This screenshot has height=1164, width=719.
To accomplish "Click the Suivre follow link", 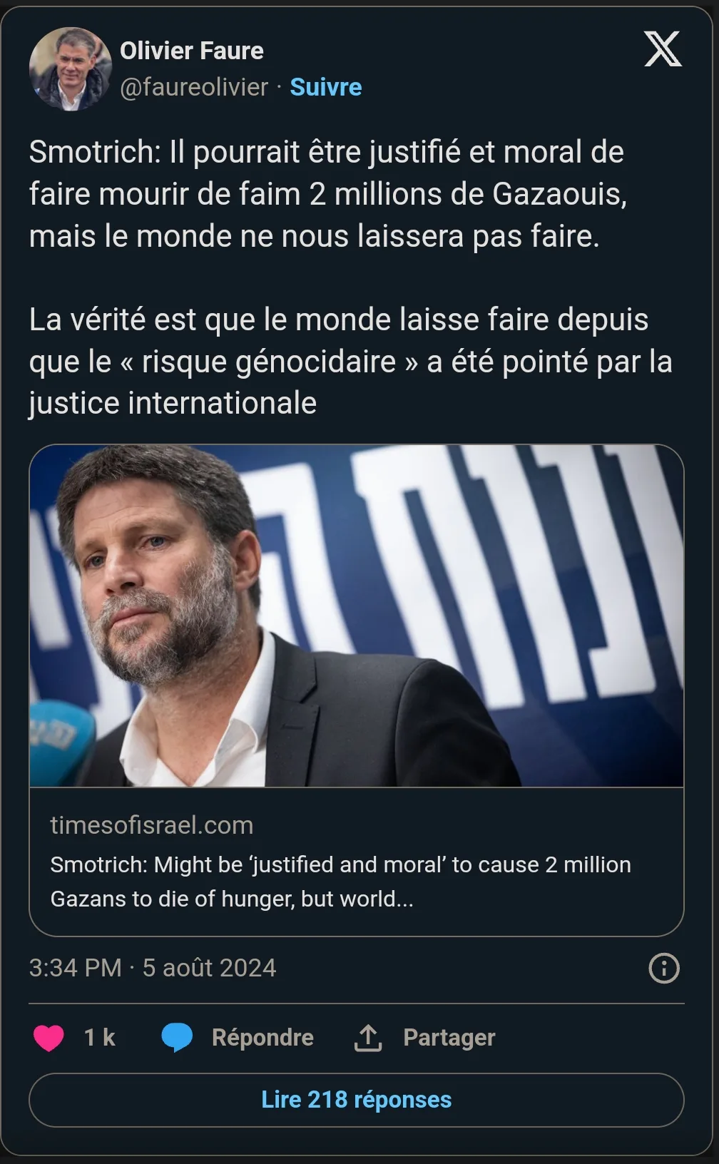I will tap(326, 87).
